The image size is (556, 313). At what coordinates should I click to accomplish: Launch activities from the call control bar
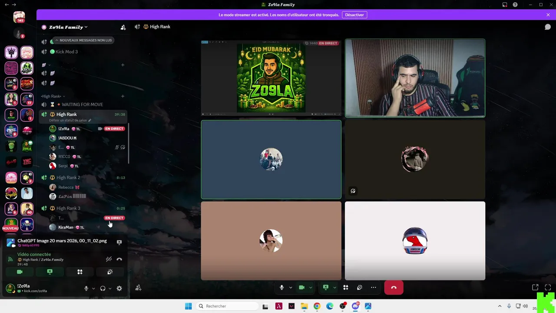[x=346, y=287]
